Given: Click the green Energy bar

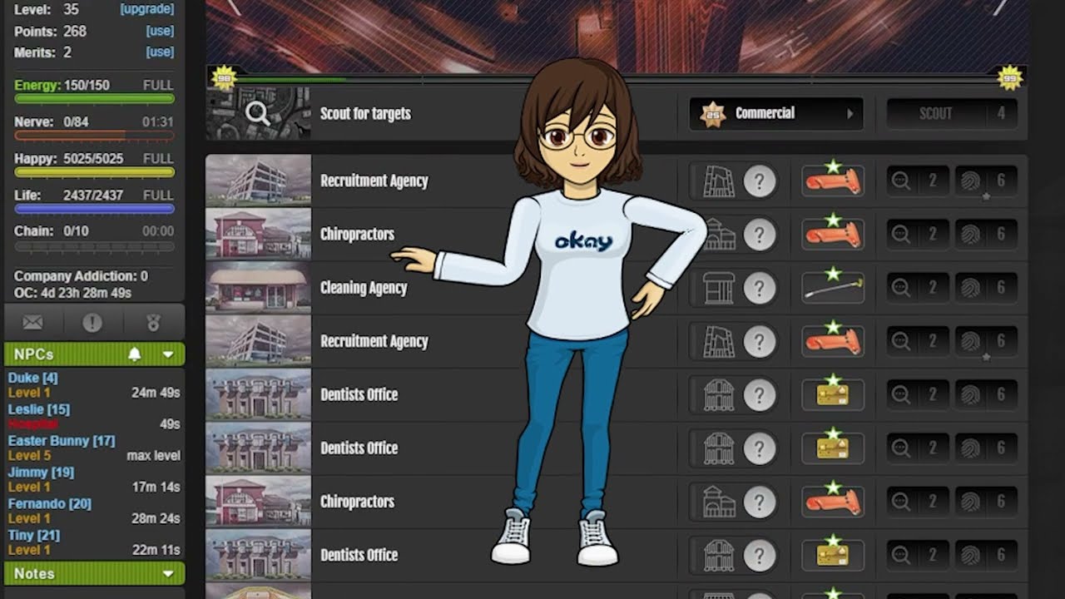Looking at the screenshot, I should [x=94, y=99].
